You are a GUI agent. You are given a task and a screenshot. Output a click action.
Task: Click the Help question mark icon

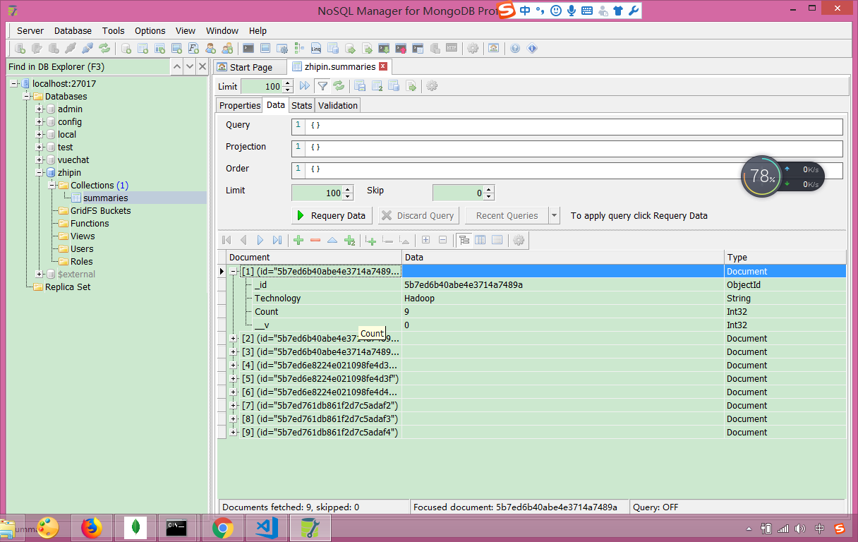click(x=515, y=48)
